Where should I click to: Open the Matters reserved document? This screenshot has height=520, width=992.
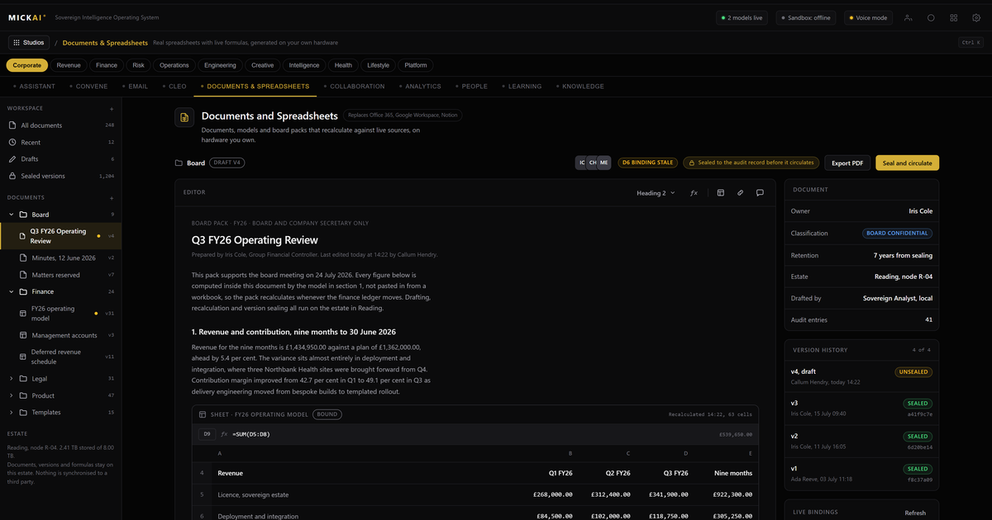point(60,275)
